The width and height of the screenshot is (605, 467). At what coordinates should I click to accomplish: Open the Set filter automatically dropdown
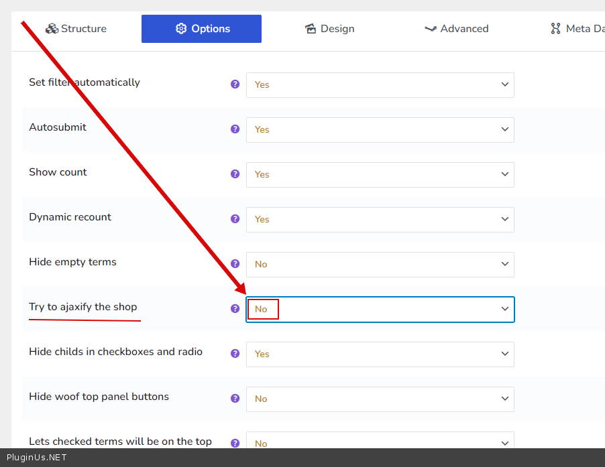pyautogui.click(x=380, y=85)
